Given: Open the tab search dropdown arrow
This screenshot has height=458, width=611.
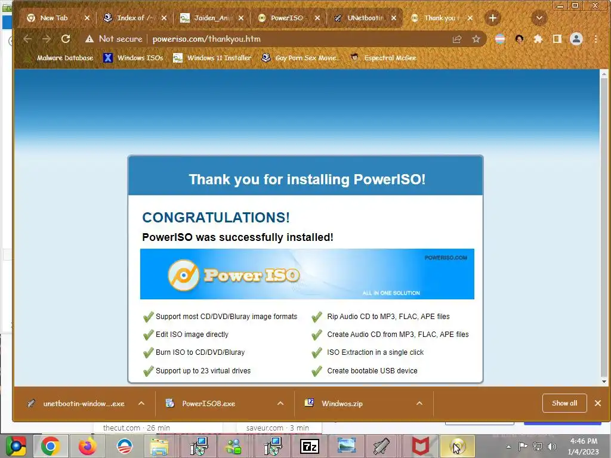Looking at the screenshot, I should pos(539,18).
